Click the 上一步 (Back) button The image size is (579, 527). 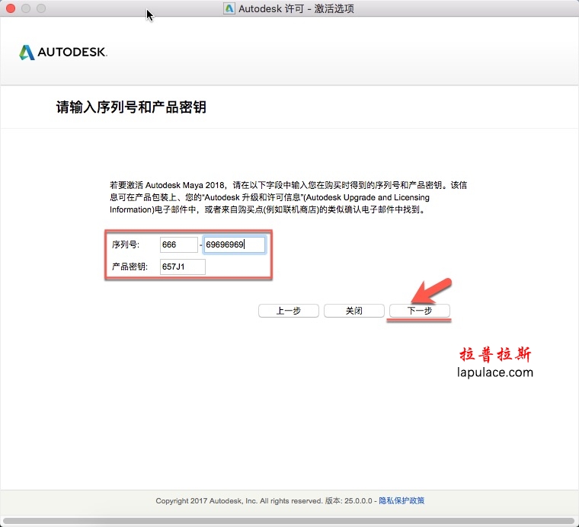coord(289,311)
